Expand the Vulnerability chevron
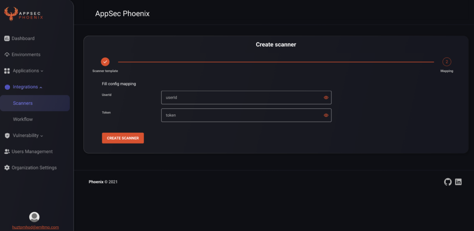Viewport: 474px width, 231px height. point(42,136)
